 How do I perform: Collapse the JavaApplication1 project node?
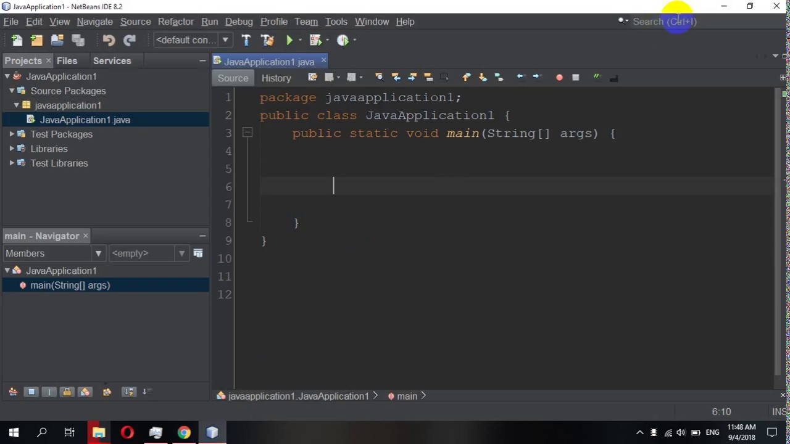[7, 76]
